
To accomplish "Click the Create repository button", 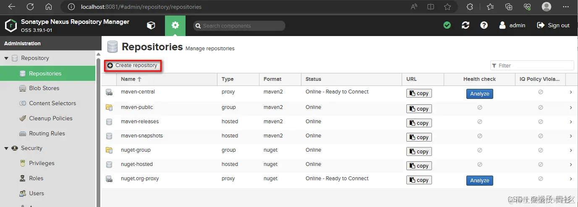I will coord(133,65).
